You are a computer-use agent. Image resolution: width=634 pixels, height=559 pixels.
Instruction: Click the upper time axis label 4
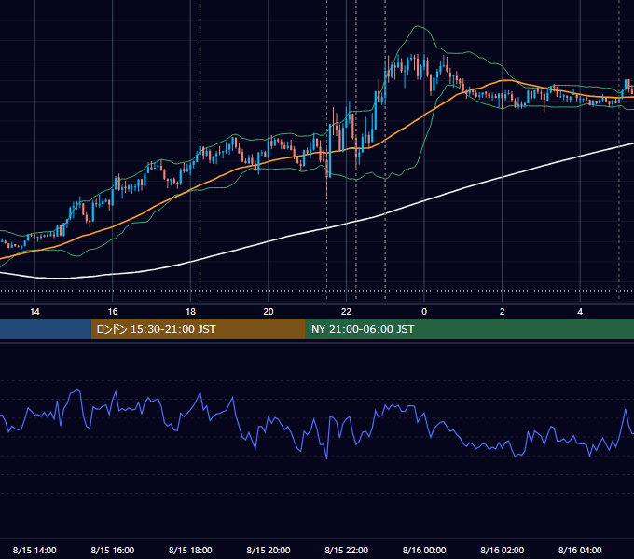[x=580, y=312]
